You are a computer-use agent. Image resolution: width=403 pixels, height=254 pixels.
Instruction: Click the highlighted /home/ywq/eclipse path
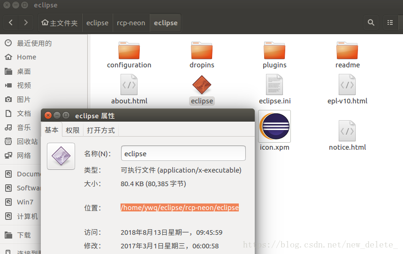[180, 207]
